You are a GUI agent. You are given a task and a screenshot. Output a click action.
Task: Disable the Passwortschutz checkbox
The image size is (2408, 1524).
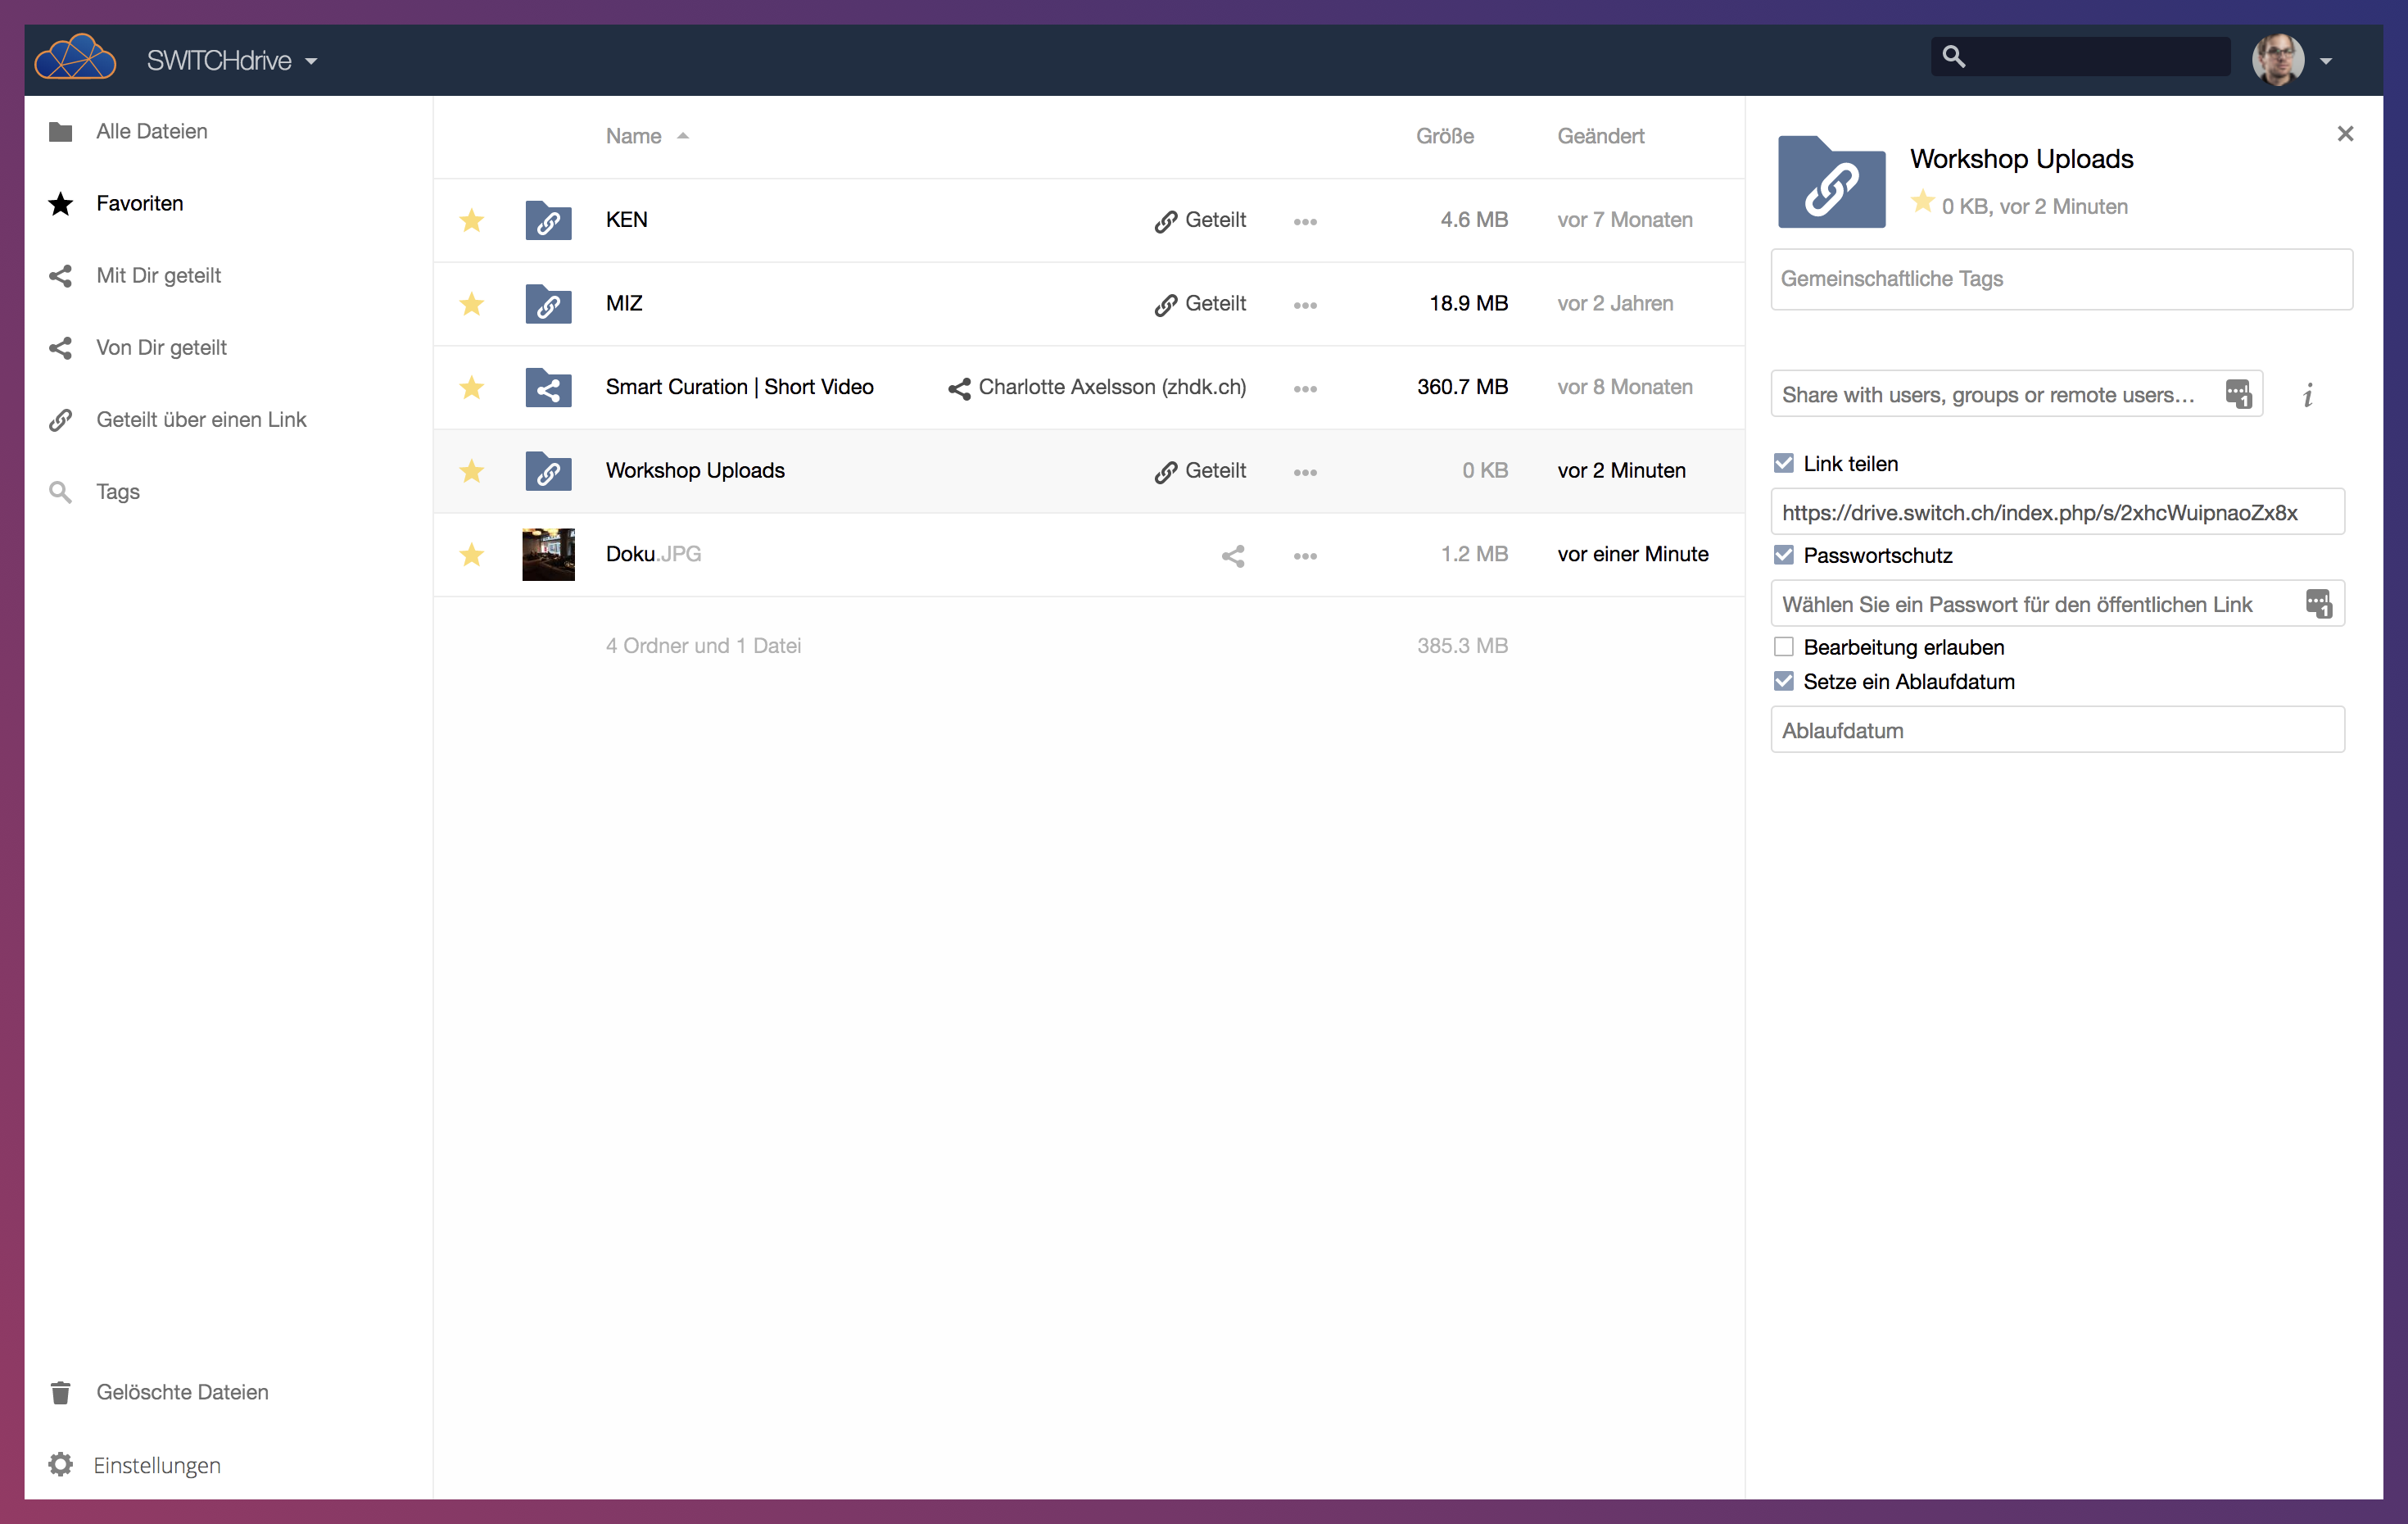pyautogui.click(x=1783, y=556)
